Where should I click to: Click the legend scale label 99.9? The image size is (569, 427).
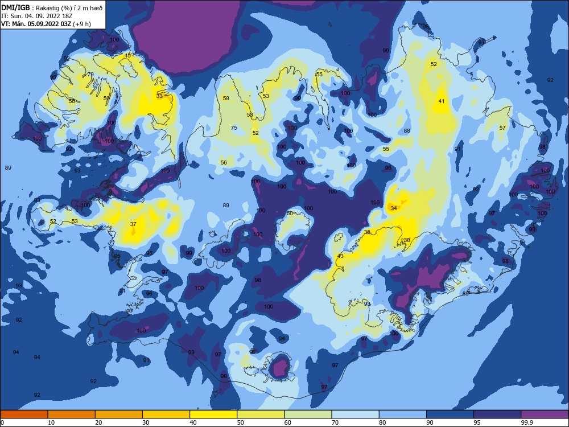tap(526, 422)
